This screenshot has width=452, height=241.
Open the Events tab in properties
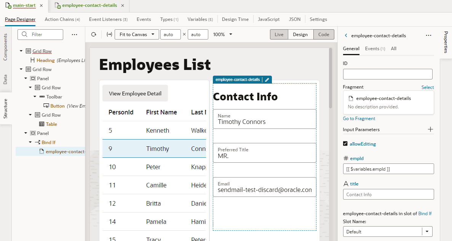pyautogui.click(x=375, y=49)
